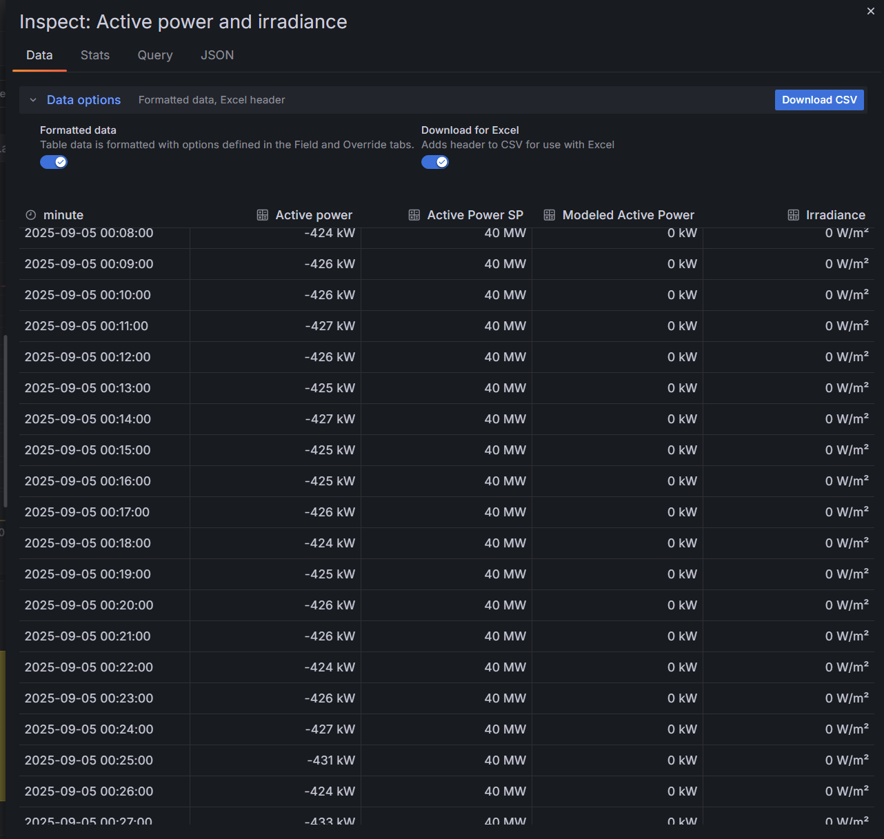Click -426 kW in the 00:21:00 row
The image size is (884, 839).
click(x=330, y=636)
